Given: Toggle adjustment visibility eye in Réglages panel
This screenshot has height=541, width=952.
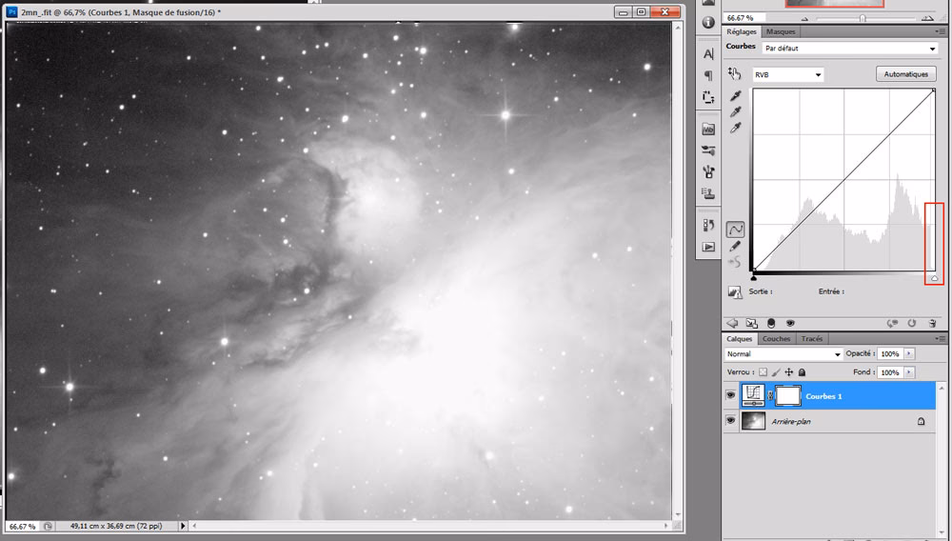Looking at the screenshot, I should pos(790,323).
